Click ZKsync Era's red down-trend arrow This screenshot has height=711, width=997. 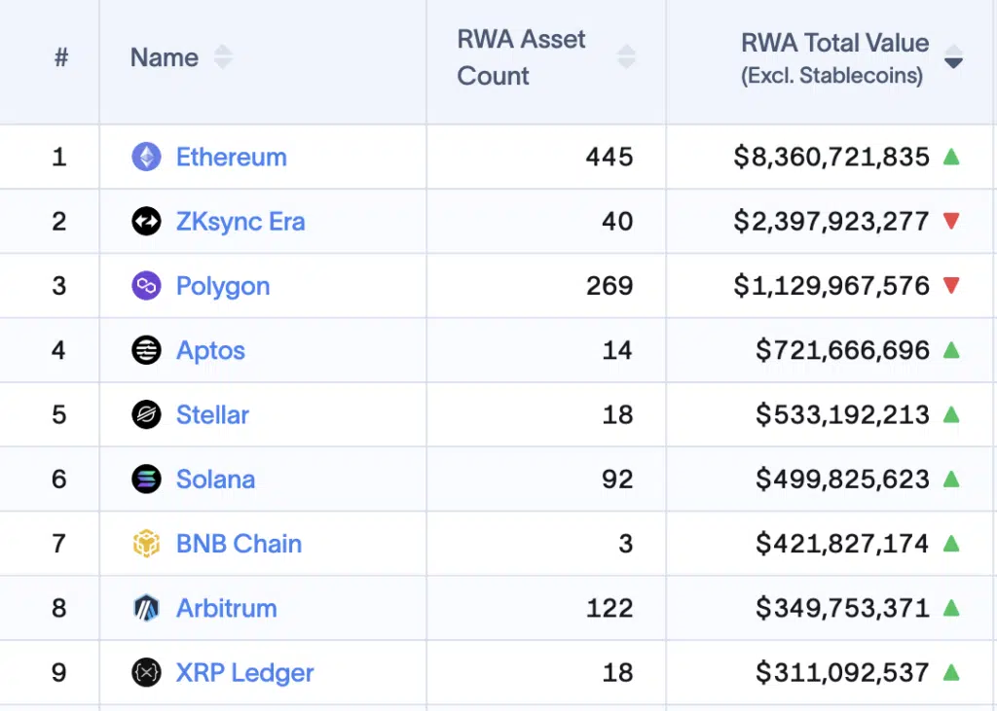click(951, 222)
